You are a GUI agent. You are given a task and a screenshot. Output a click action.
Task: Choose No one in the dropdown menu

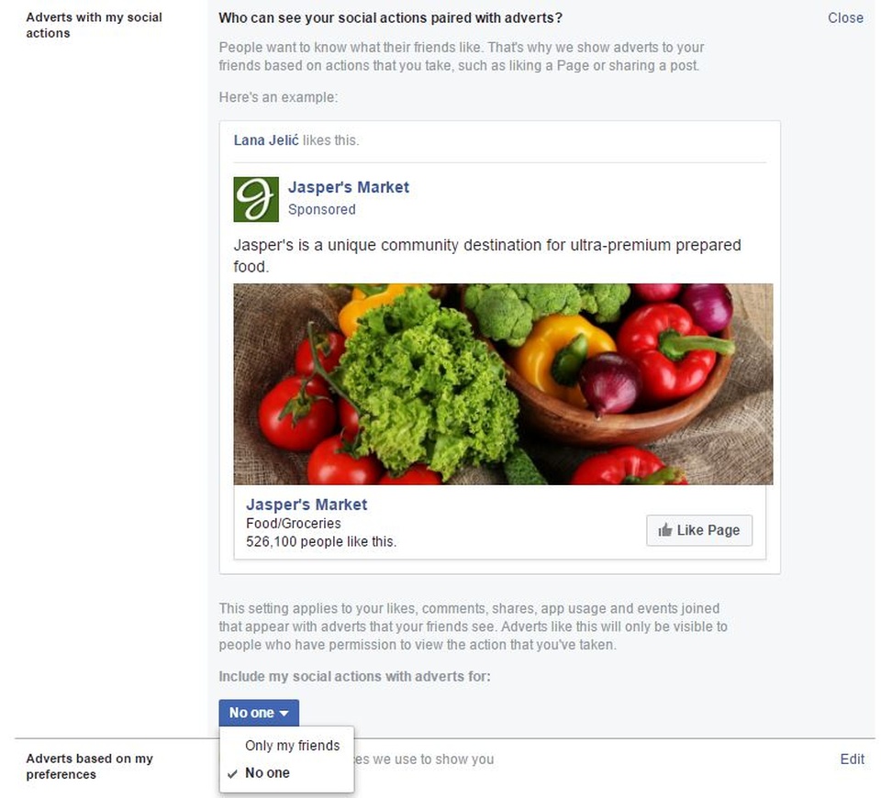coord(267,773)
